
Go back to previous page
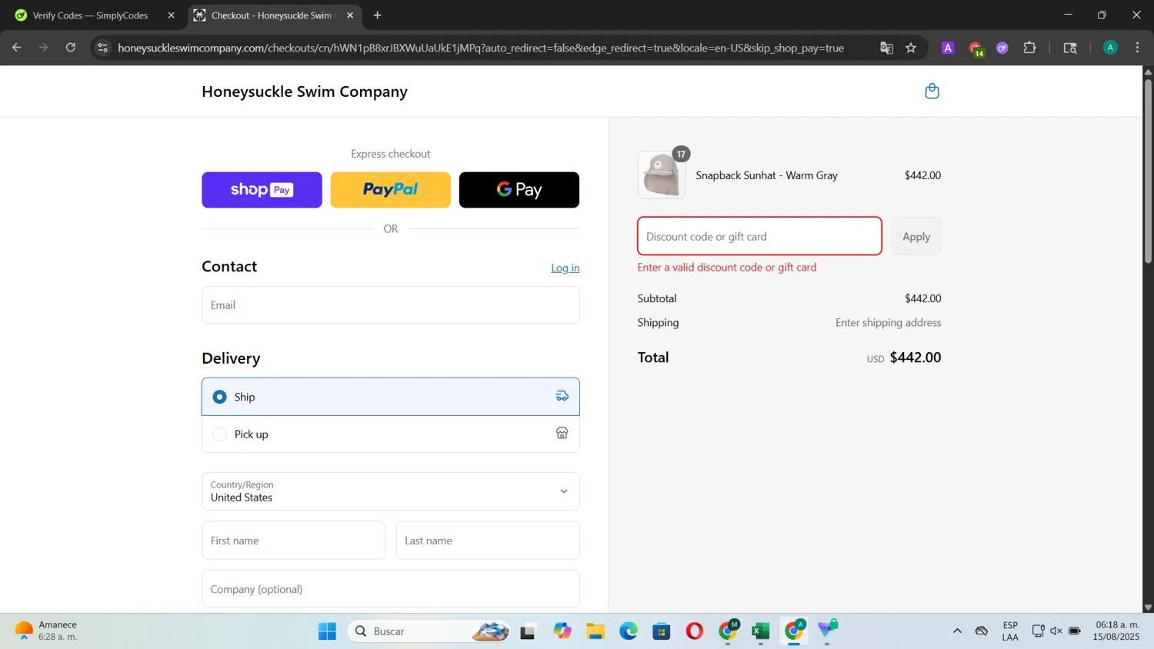pos(17,48)
